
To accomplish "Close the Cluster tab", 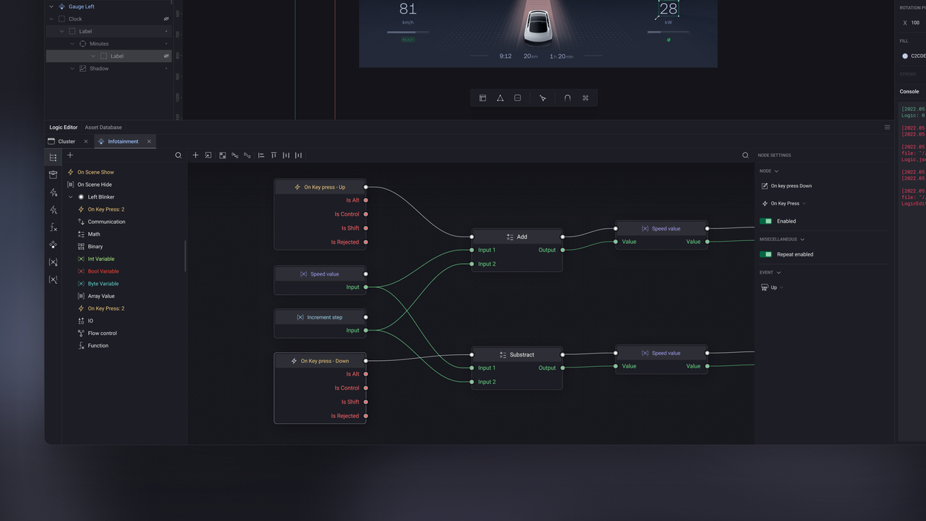I will pos(86,142).
